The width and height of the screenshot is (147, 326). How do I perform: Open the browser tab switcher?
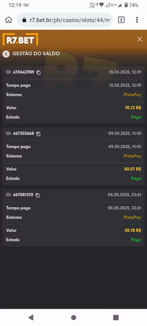click(121, 20)
